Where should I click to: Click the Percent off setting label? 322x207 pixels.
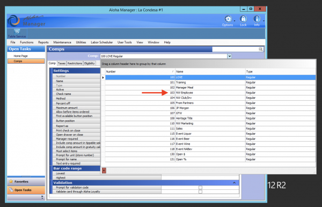(63, 103)
